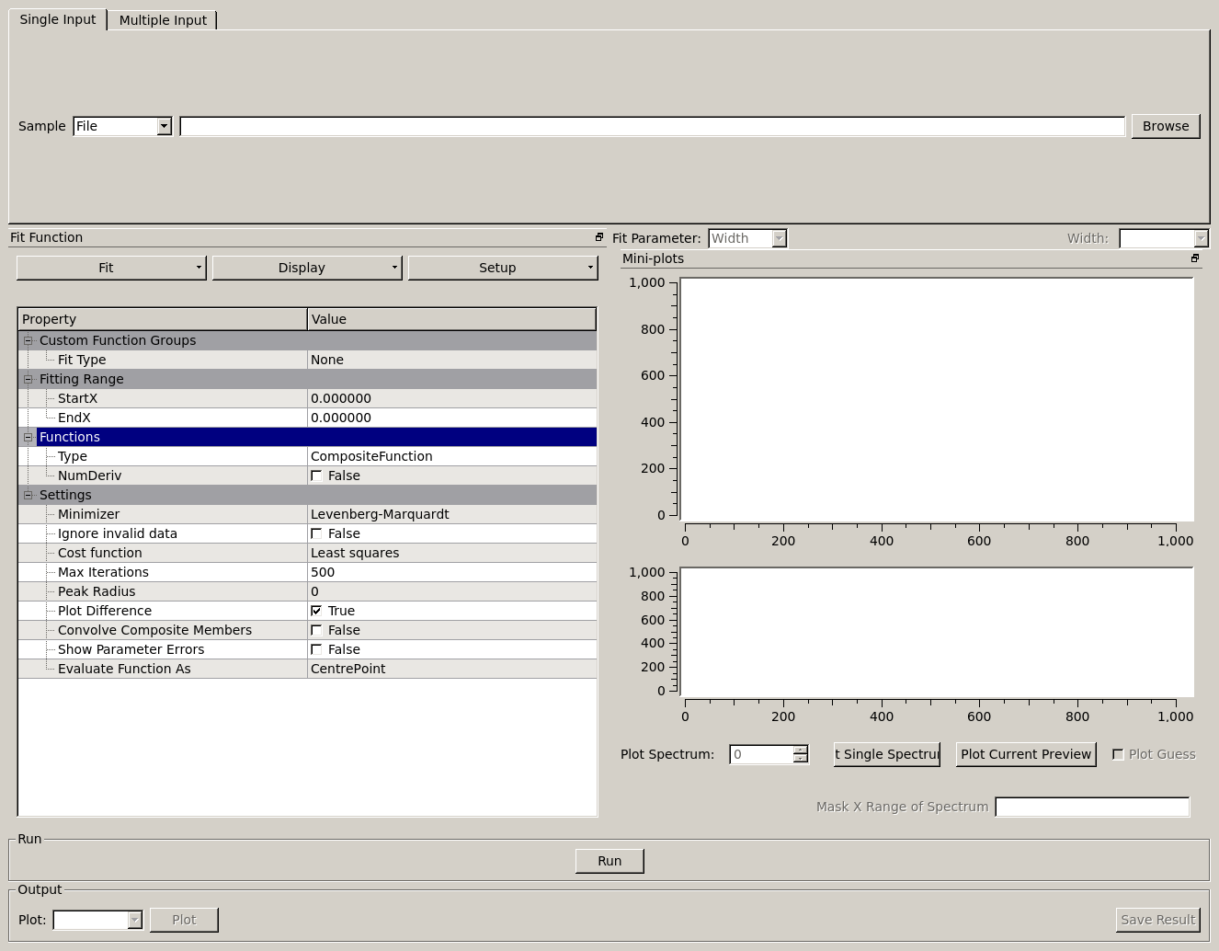Collapse the Settings group

click(28, 495)
